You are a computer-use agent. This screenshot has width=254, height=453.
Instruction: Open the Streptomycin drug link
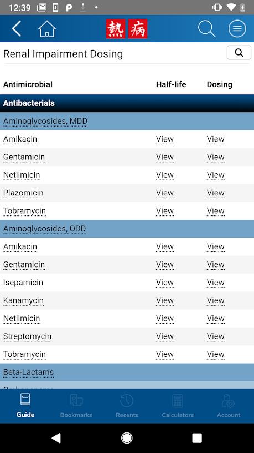tap(27, 336)
